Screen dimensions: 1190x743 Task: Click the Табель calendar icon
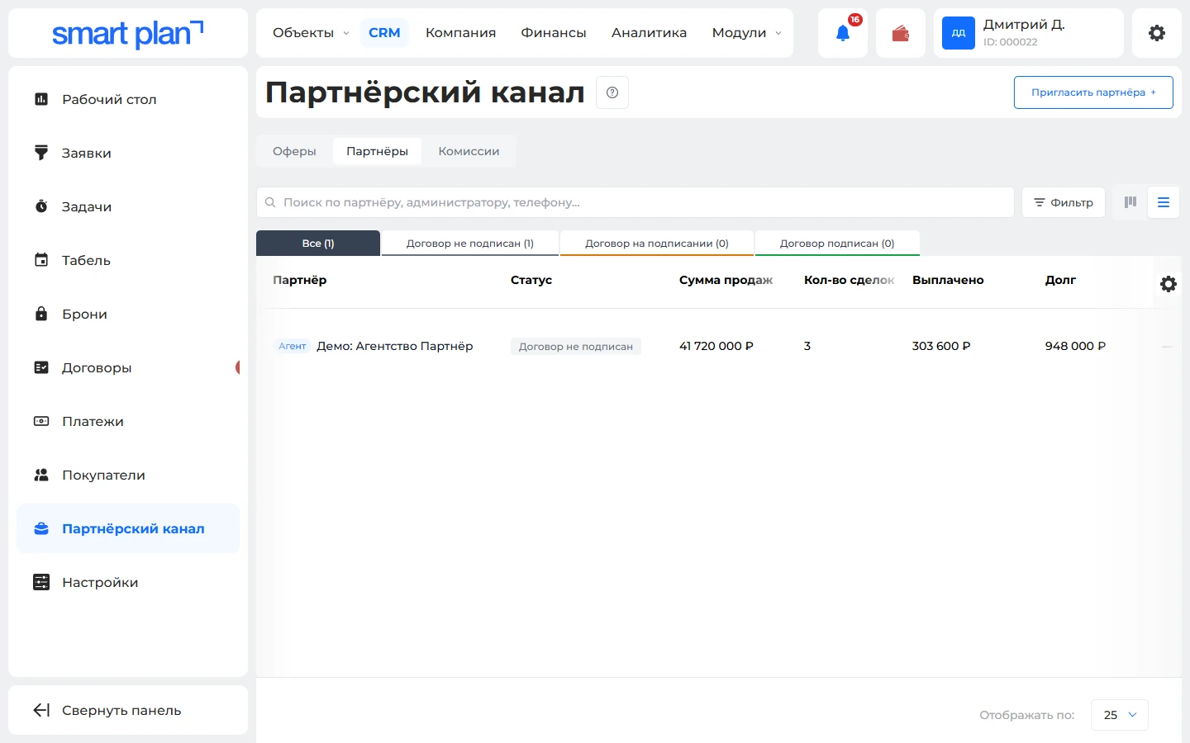click(41, 260)
